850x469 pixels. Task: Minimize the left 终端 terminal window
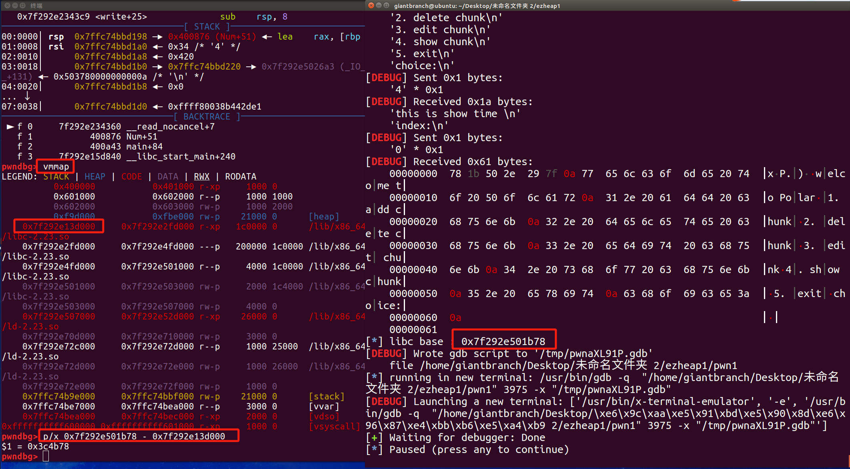[15, 5]
